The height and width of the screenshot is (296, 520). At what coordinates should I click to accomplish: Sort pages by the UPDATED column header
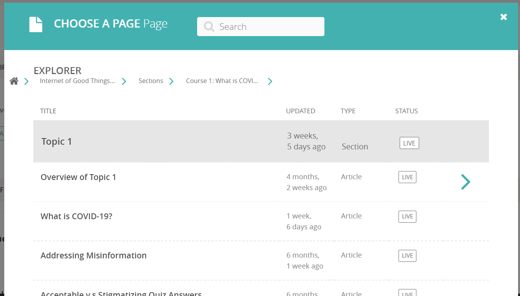[x=301, y=111]
